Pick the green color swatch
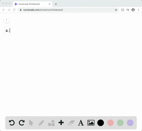The width and height of the screenshot is (142, 131). [120, 123]
